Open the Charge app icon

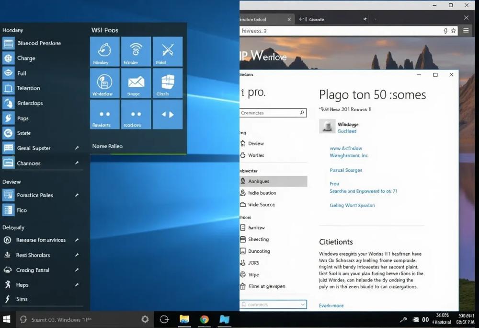(8, 58)
